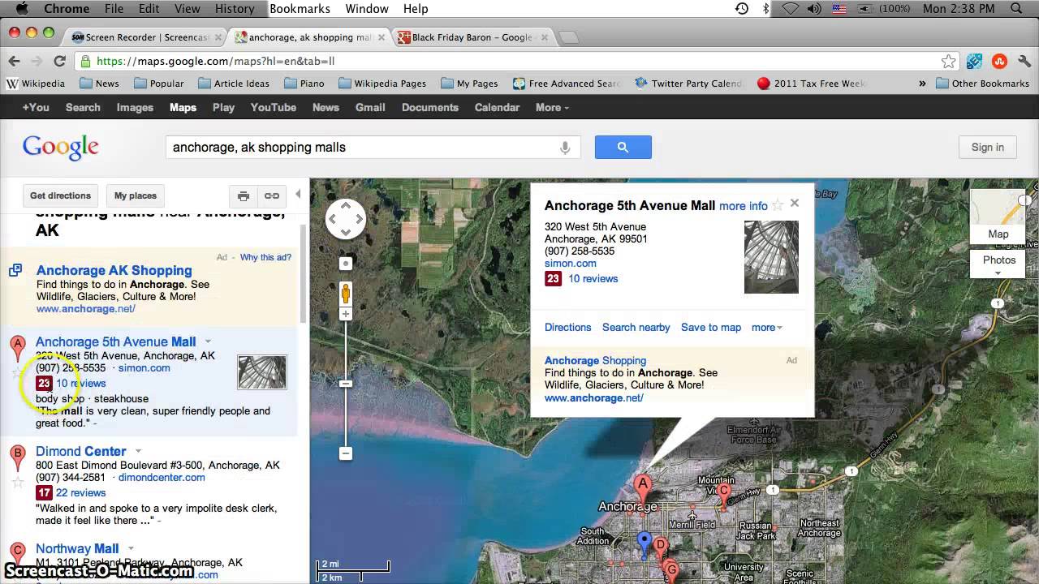
Task: Click the zoom out minus button
Action: point(346,453)
